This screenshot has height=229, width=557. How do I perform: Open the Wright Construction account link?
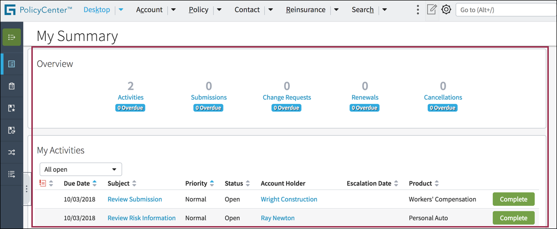pos(289,199)
